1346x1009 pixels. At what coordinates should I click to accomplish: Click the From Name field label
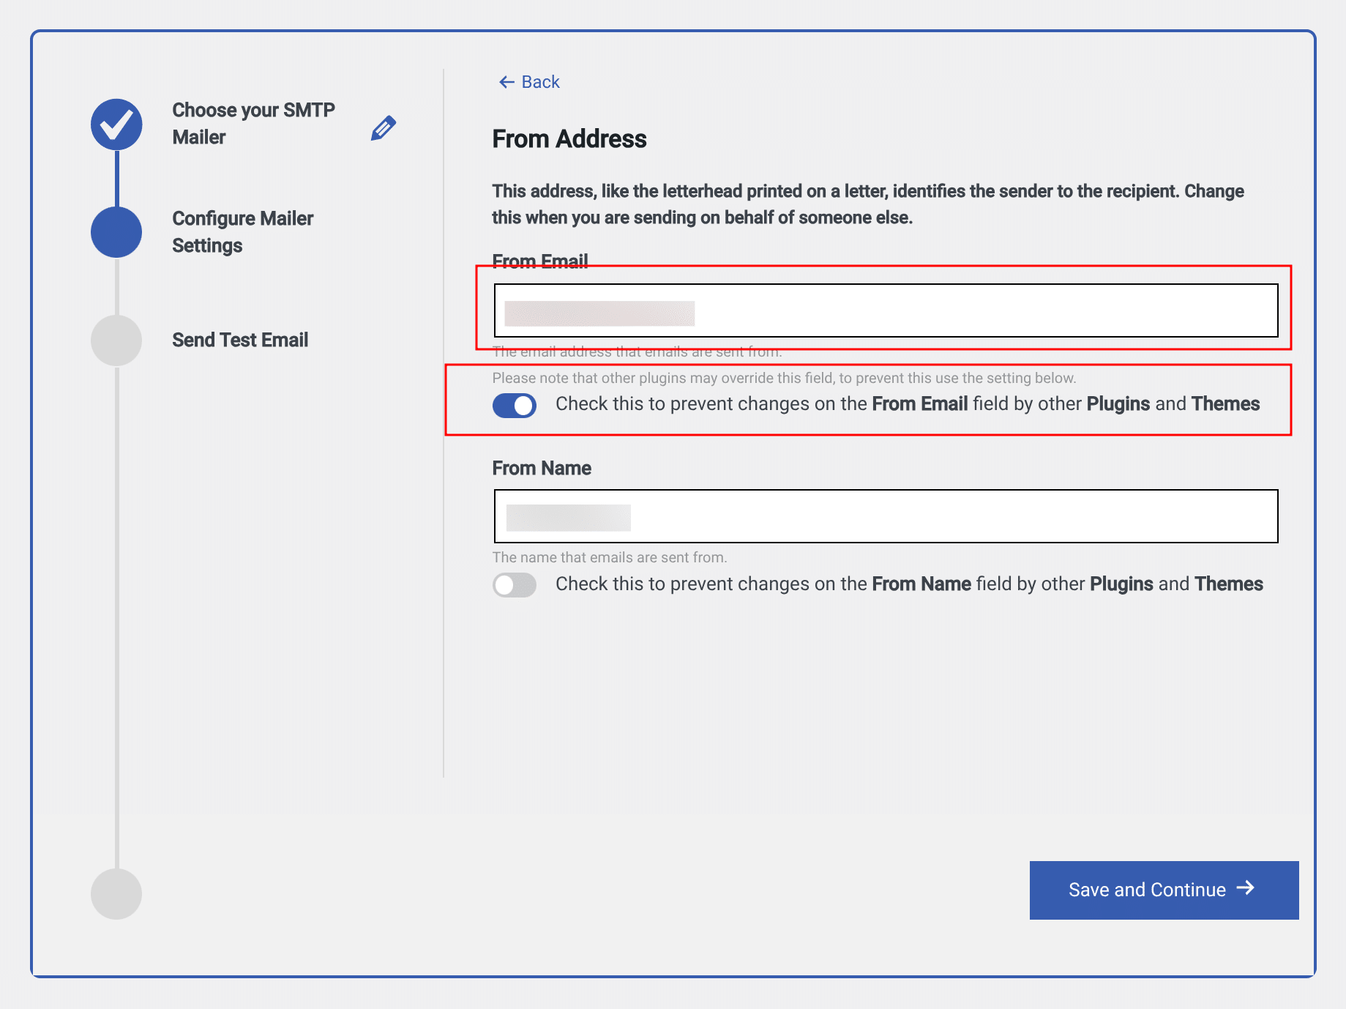[542, 469]
